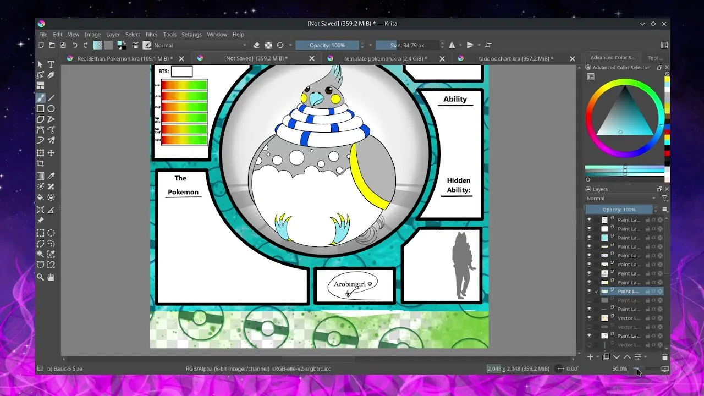Select the Elliptical Selection tool
Viewport: 704px width, 396px height.
pyautogui.click(x=51, y=233)
